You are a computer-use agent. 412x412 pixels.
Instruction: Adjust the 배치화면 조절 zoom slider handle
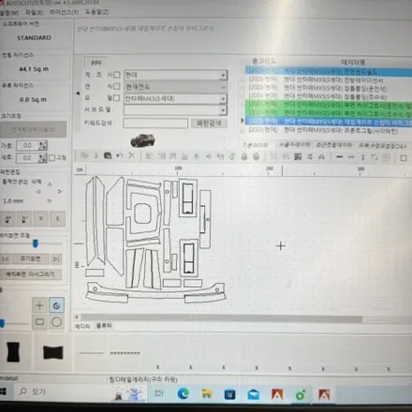(x=36, y=243)
